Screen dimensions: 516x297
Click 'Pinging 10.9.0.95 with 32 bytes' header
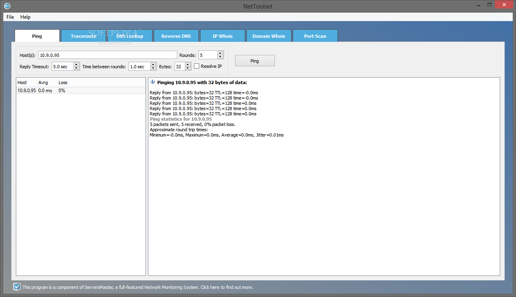tap(202, 82)
